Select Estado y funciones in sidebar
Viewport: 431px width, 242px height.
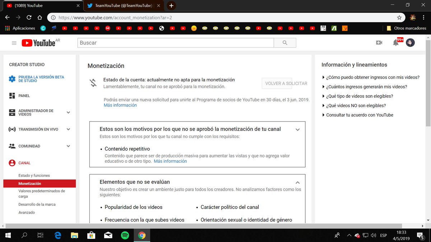point(34,175)
